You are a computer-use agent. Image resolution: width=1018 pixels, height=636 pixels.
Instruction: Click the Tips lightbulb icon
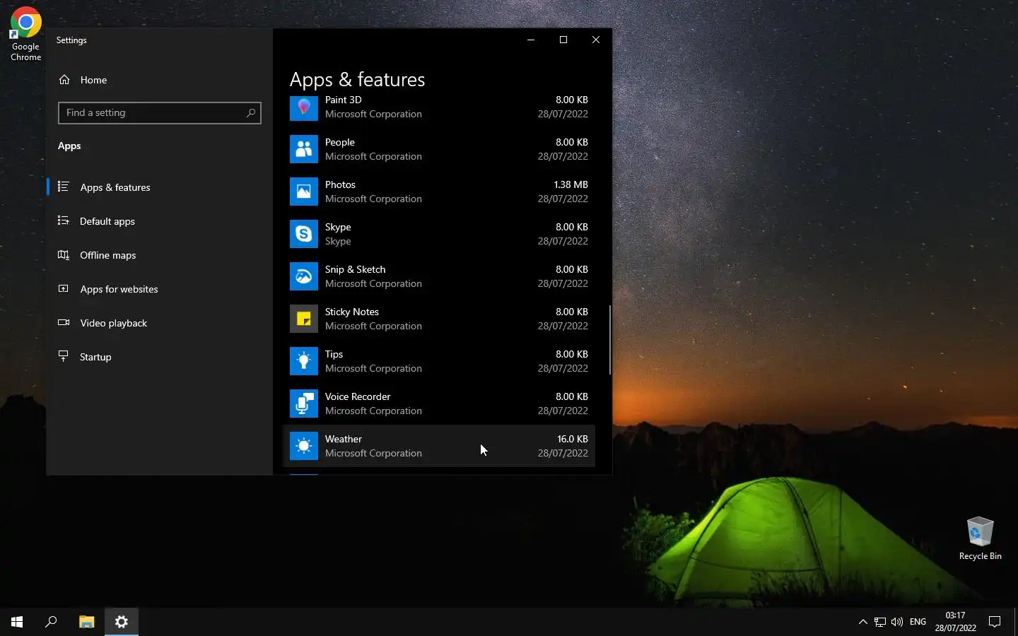(304, 361)
